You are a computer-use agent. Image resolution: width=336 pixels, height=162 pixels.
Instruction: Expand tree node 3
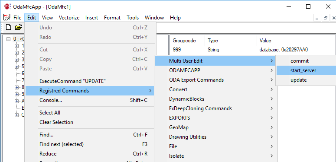pos(17,60)
